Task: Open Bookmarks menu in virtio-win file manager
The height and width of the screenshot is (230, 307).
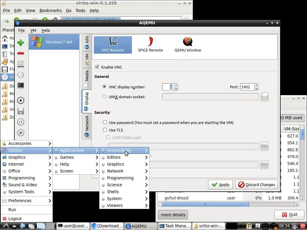Action: point(50,10)
